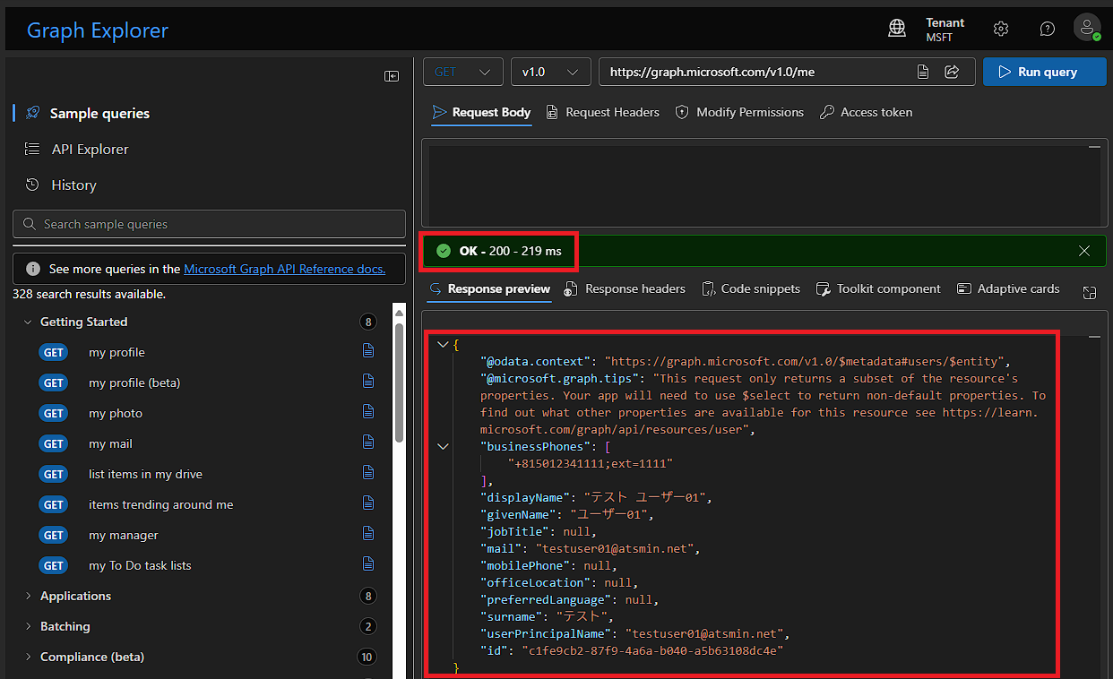
Task: Select the API Explorer sidebar icon
Action: 91,149
